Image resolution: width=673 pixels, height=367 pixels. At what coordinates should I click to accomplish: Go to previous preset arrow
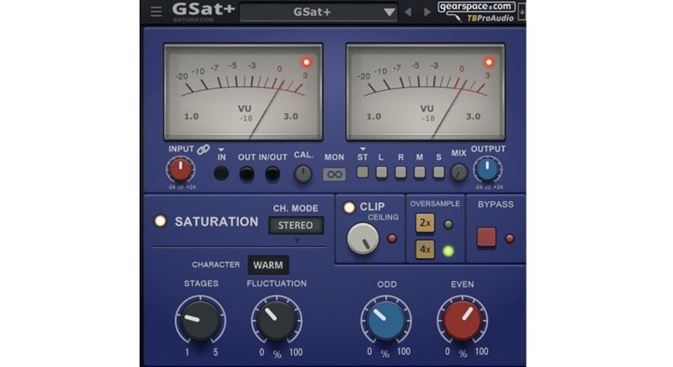coord(408,12)
